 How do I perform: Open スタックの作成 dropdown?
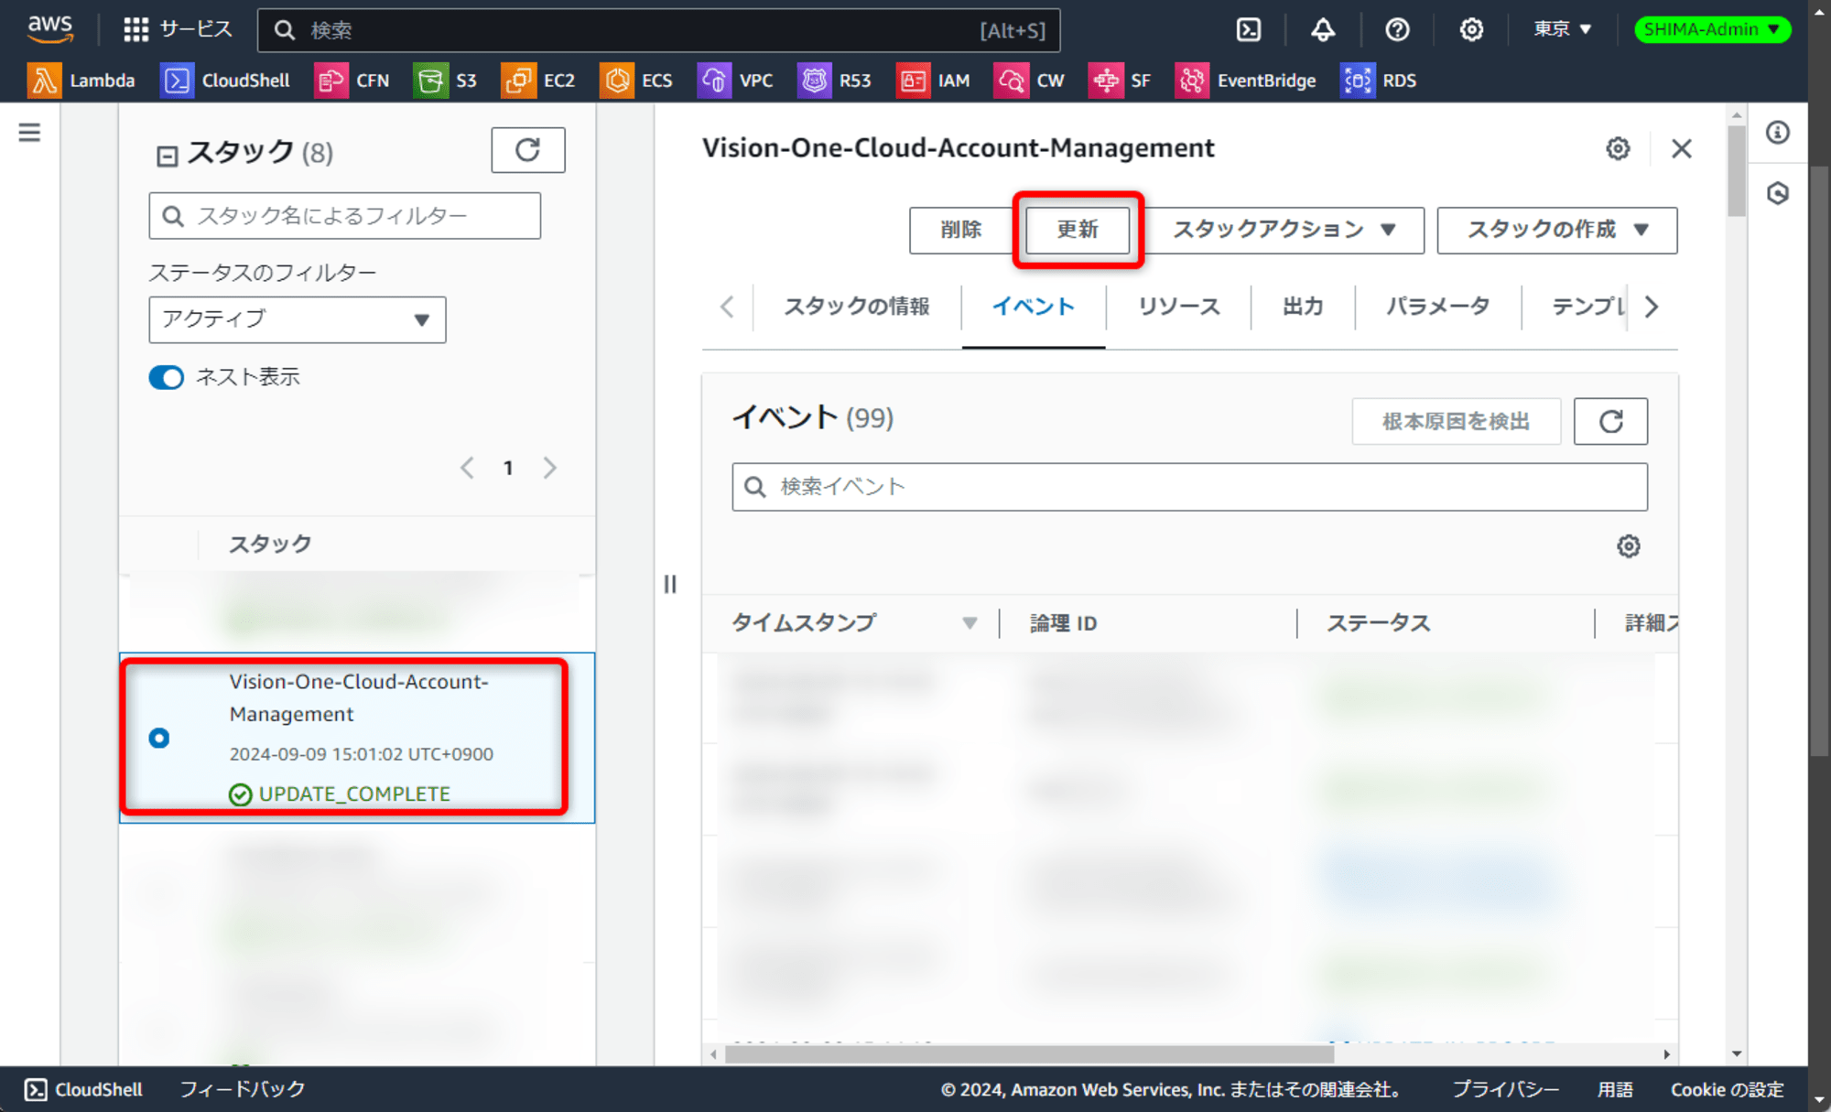point(1557,230)
